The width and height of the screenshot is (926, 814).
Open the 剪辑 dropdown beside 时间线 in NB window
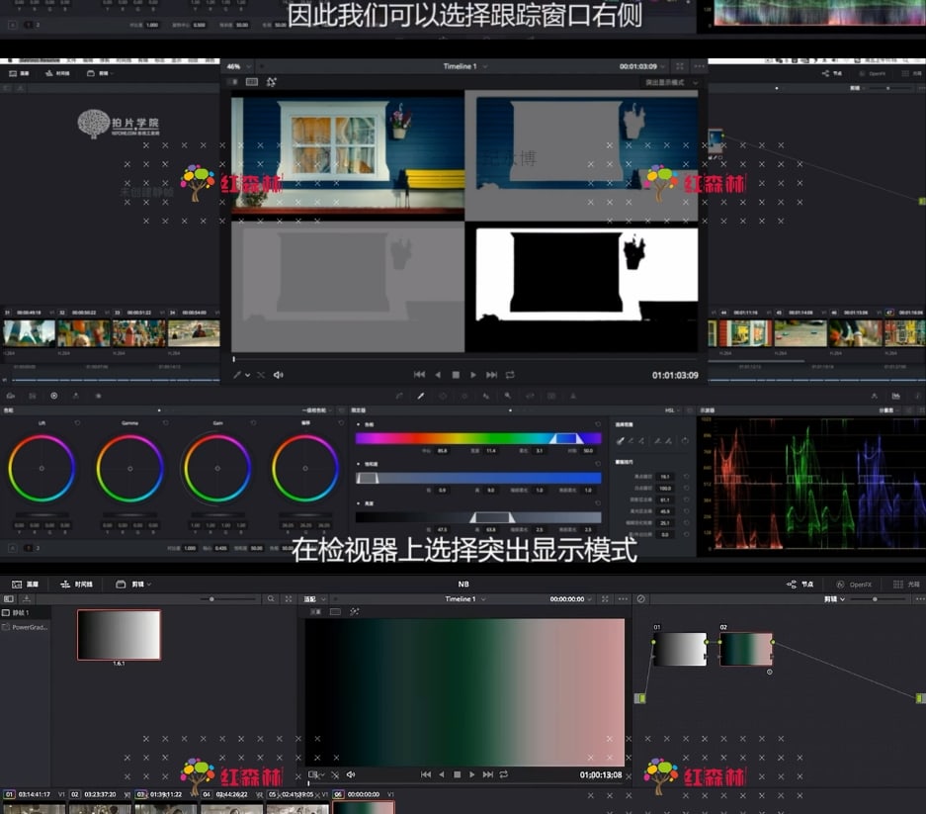(x=133, y=585)
